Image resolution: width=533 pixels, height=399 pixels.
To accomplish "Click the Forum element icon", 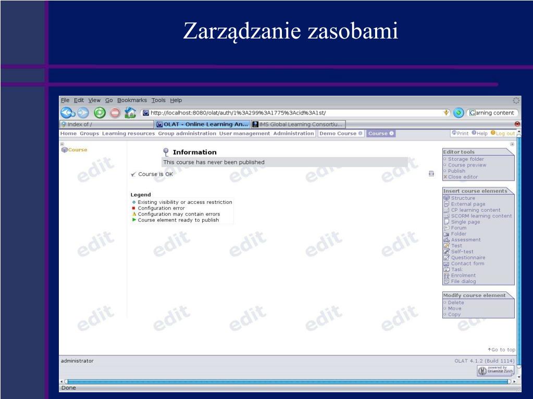I will point(447,228).
